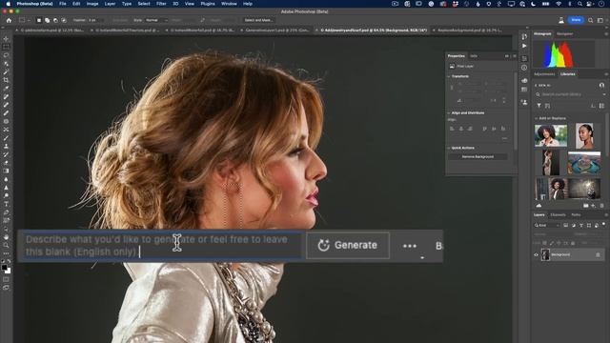Collapse the Transform section

coord(449,76)
